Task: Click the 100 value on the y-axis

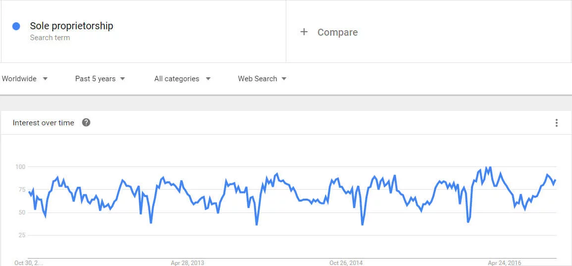Action: [20, 166]
